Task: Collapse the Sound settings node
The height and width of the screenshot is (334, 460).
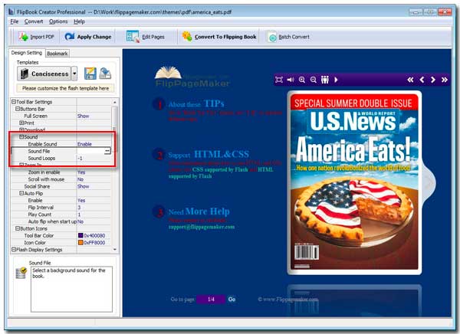Action: 21,137
